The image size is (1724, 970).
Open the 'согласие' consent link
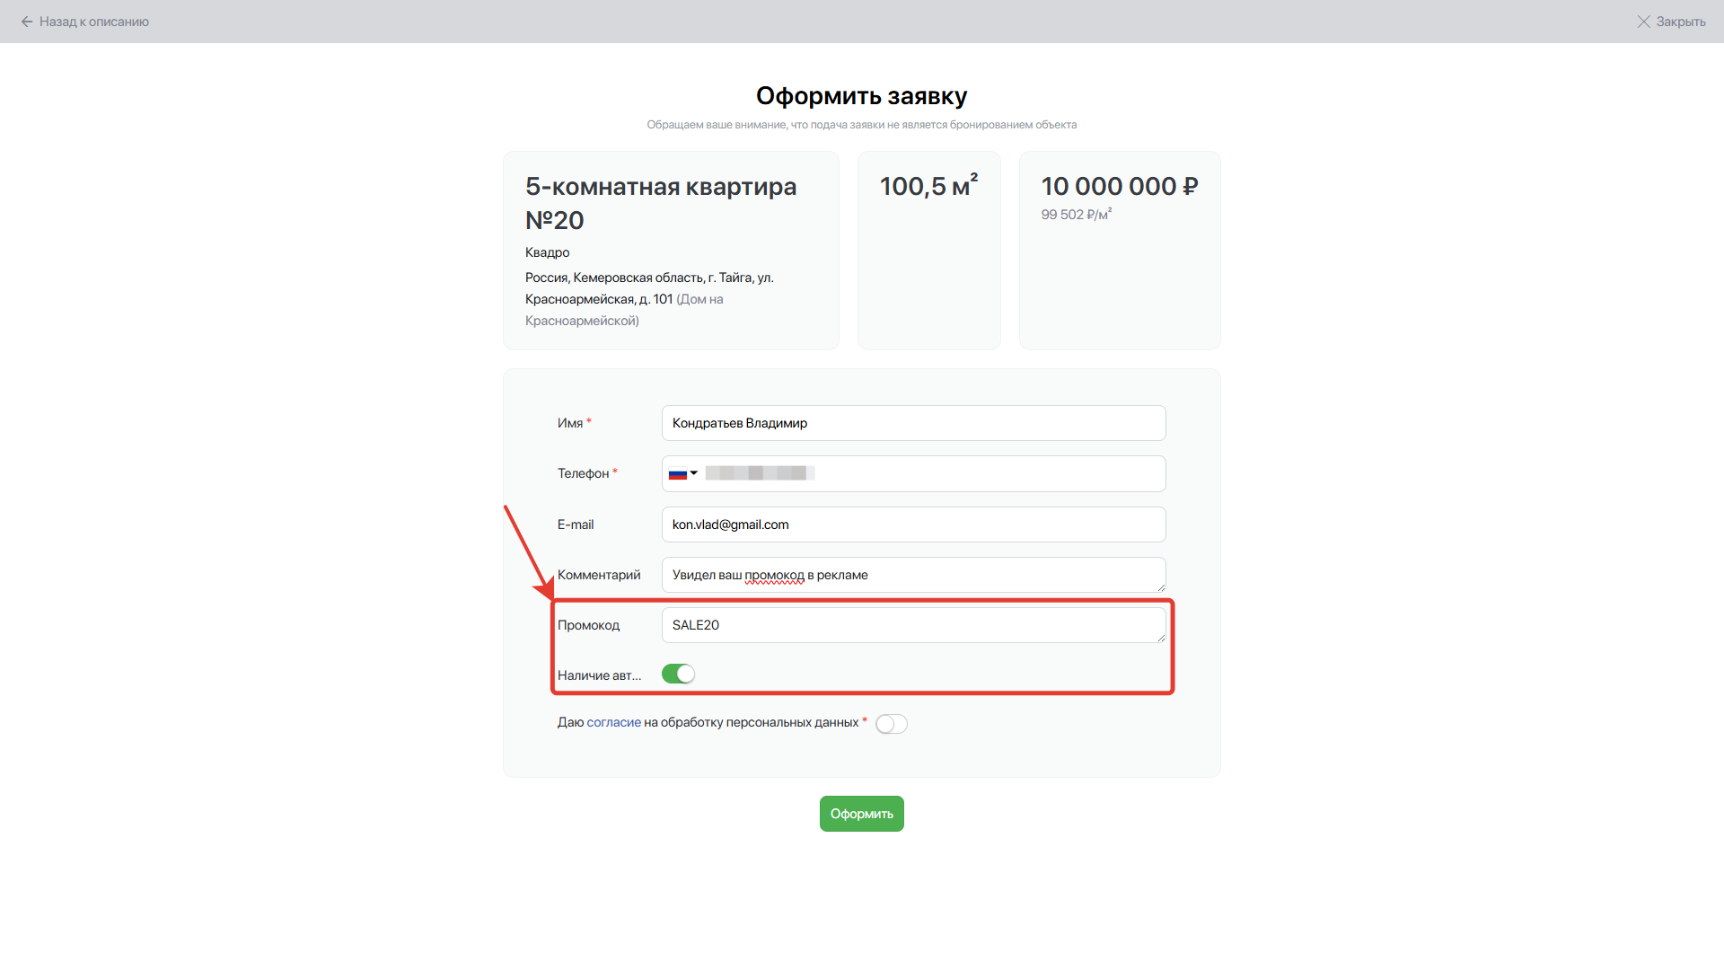(x=613, y=722)
